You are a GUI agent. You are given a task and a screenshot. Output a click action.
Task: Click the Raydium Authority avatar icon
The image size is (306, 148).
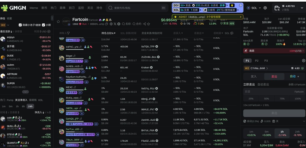pos(61,79)
